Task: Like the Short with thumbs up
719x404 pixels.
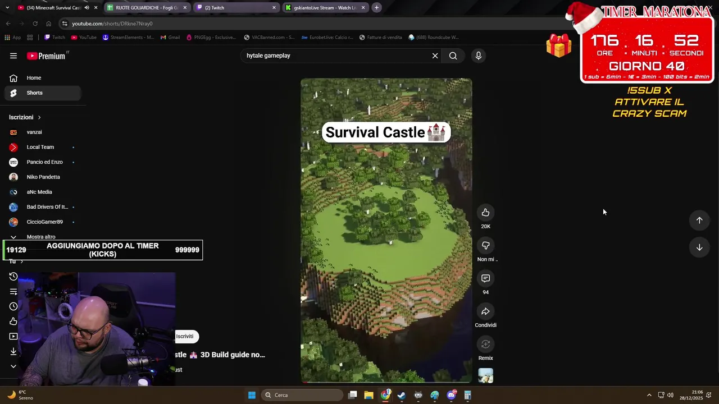Action: click(x=485, y=213)
